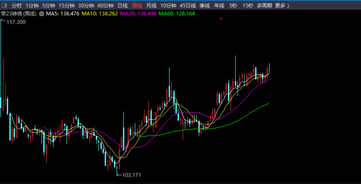Select the 60分钟 period tab
The image size is (361, 184).
[106, 6]
